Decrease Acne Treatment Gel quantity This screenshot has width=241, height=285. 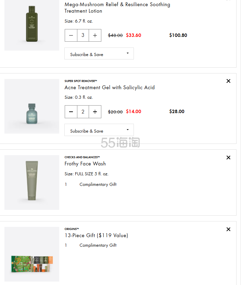[71, 112]
